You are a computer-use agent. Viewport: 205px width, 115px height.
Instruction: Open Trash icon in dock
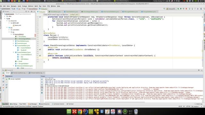[136, 111]
